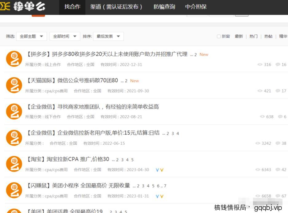Open the 全部时间 filter dropdown

pos(64,36)
